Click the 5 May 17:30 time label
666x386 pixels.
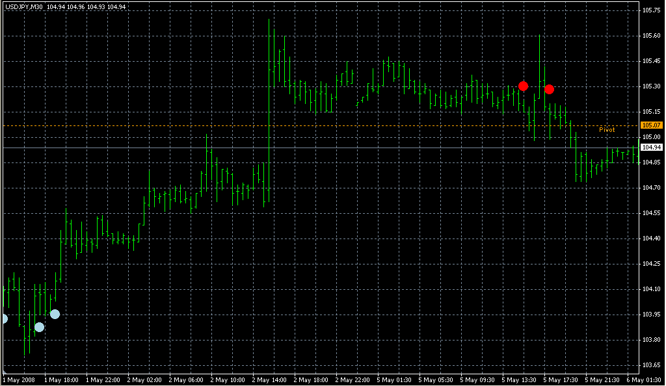tap(561, 380)
